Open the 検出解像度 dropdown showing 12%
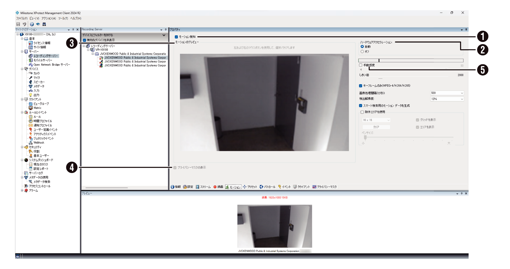Screen dimensions: 510x269 [x=447, y=99]
